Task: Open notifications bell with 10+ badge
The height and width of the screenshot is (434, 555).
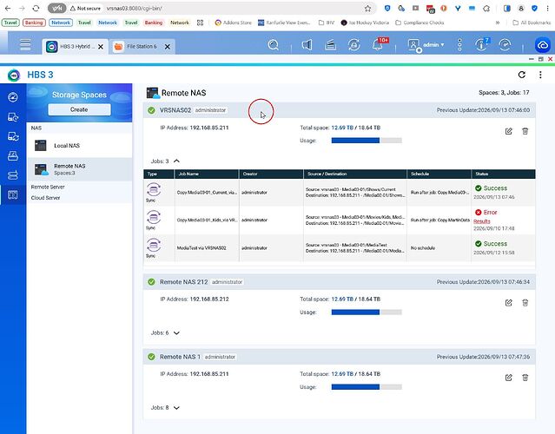Action: (x=379, y=44)
